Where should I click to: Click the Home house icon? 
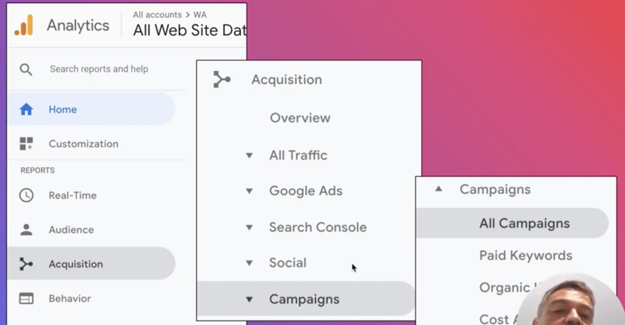coord(26,109)
